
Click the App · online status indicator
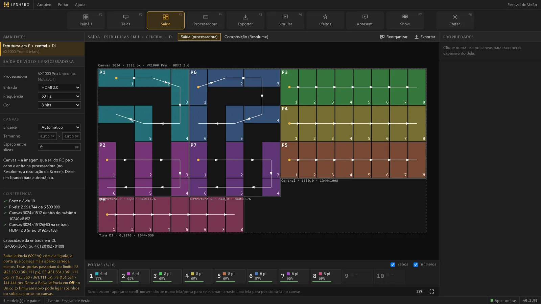[503, 301]
